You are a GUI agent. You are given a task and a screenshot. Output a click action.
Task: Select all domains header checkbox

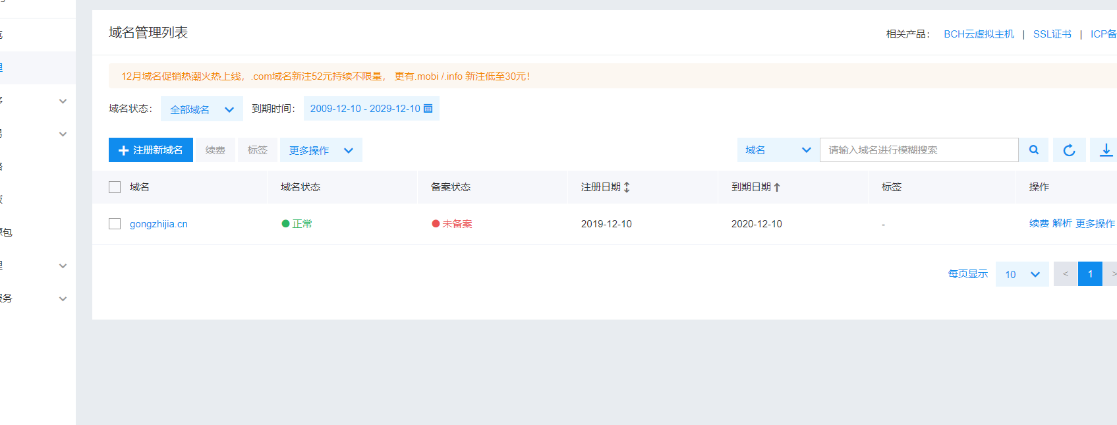115,187
